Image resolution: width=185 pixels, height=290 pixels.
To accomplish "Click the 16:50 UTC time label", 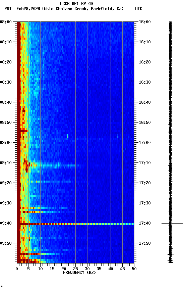I will click(144, 123).
